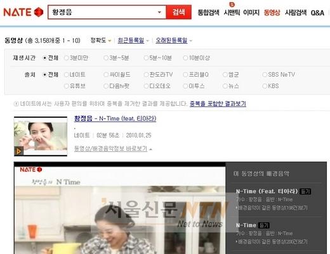The width and height of the screenshot is (330, 254).
Task: Open the 황정음 video result thumbnail
Action: [41, 136]
